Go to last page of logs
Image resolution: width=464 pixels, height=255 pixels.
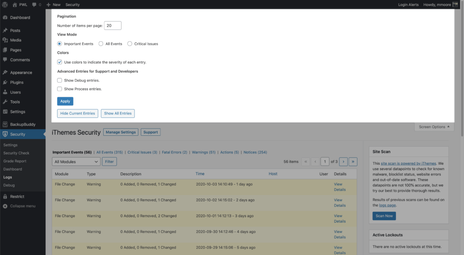click(x=353, y=162)
